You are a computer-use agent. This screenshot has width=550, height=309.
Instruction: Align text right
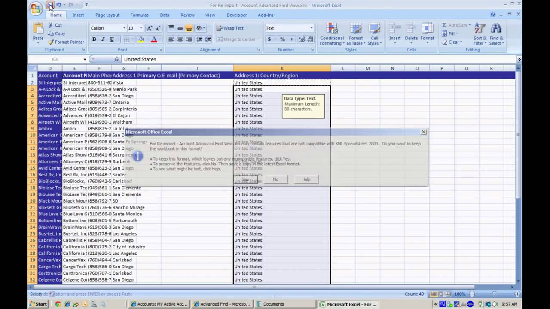[189, 39]
